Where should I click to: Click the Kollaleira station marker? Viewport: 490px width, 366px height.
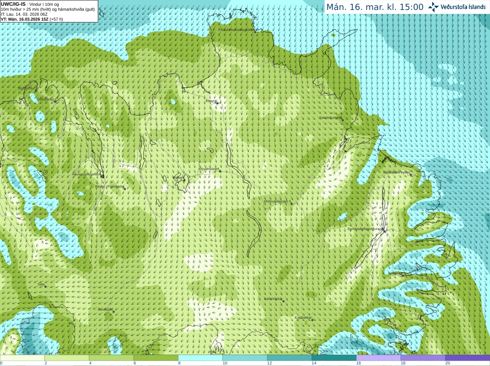pos(403,275)
